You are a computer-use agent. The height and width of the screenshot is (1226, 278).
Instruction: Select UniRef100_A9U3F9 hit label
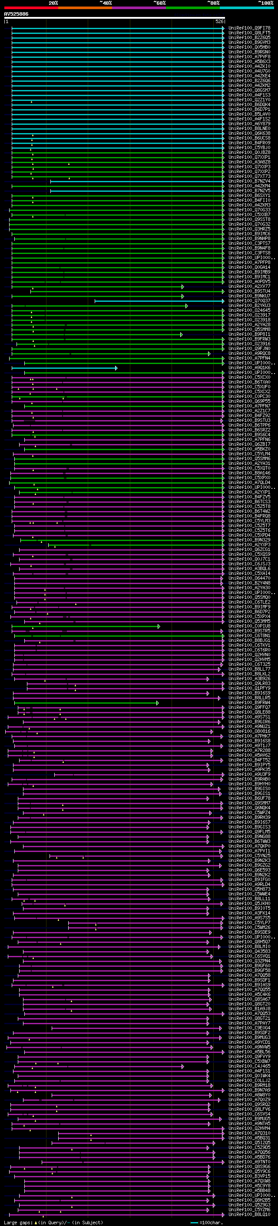pyautogui.click(x=249, y=774)
